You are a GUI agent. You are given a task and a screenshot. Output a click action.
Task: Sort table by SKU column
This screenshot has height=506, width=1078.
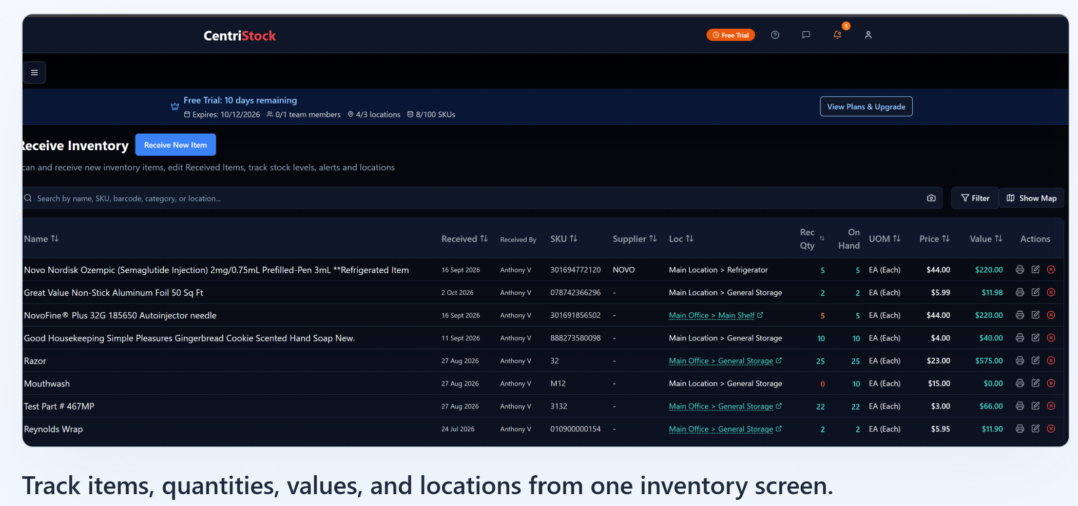(564, 239)
